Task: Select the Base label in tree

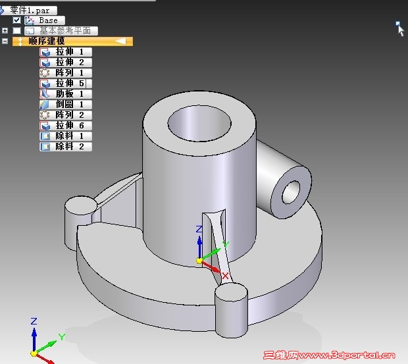Action: pyautogui.click(x=49, y=20)
